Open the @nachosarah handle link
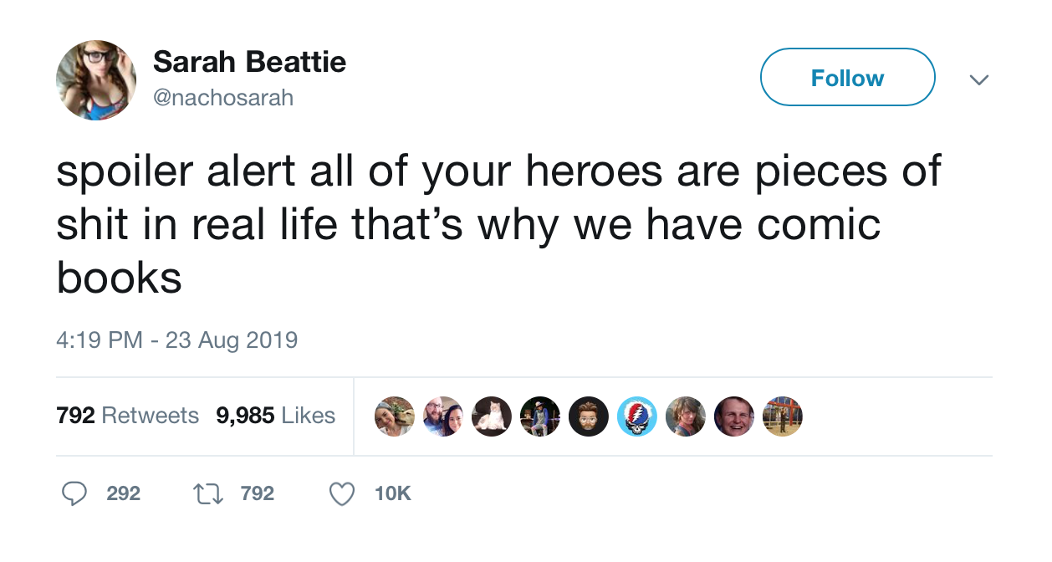This screenshot has height=562, width=1052. [223, 98]
